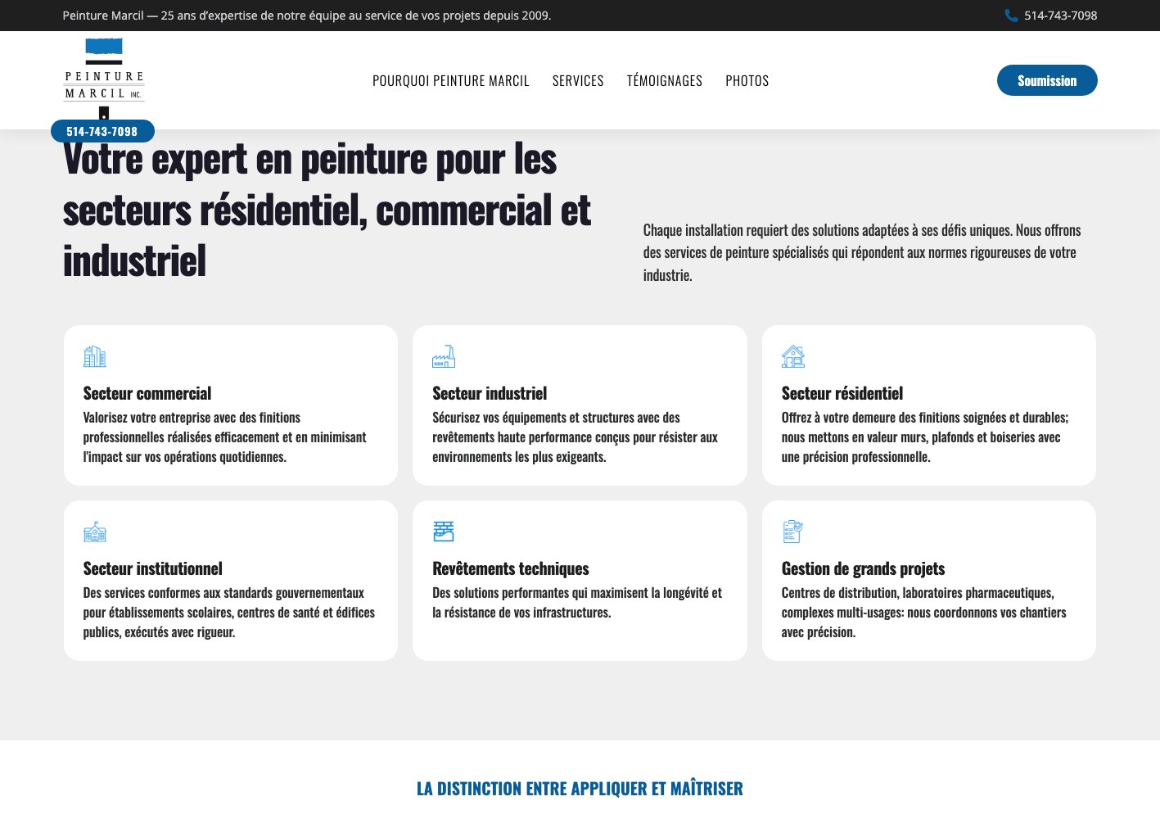
Task: Click the institutional school building icon
Action: 95,532
